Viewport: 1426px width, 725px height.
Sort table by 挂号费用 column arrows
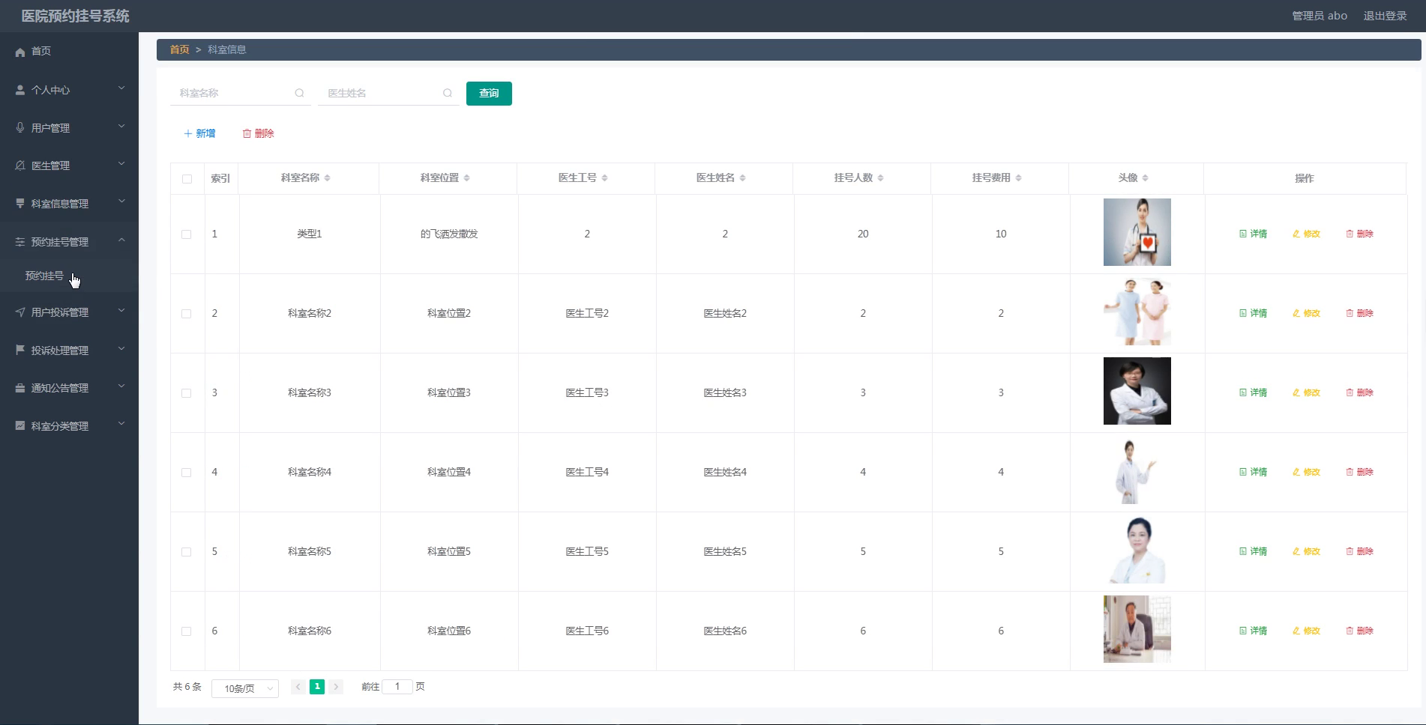click(x=1019, y=178)
